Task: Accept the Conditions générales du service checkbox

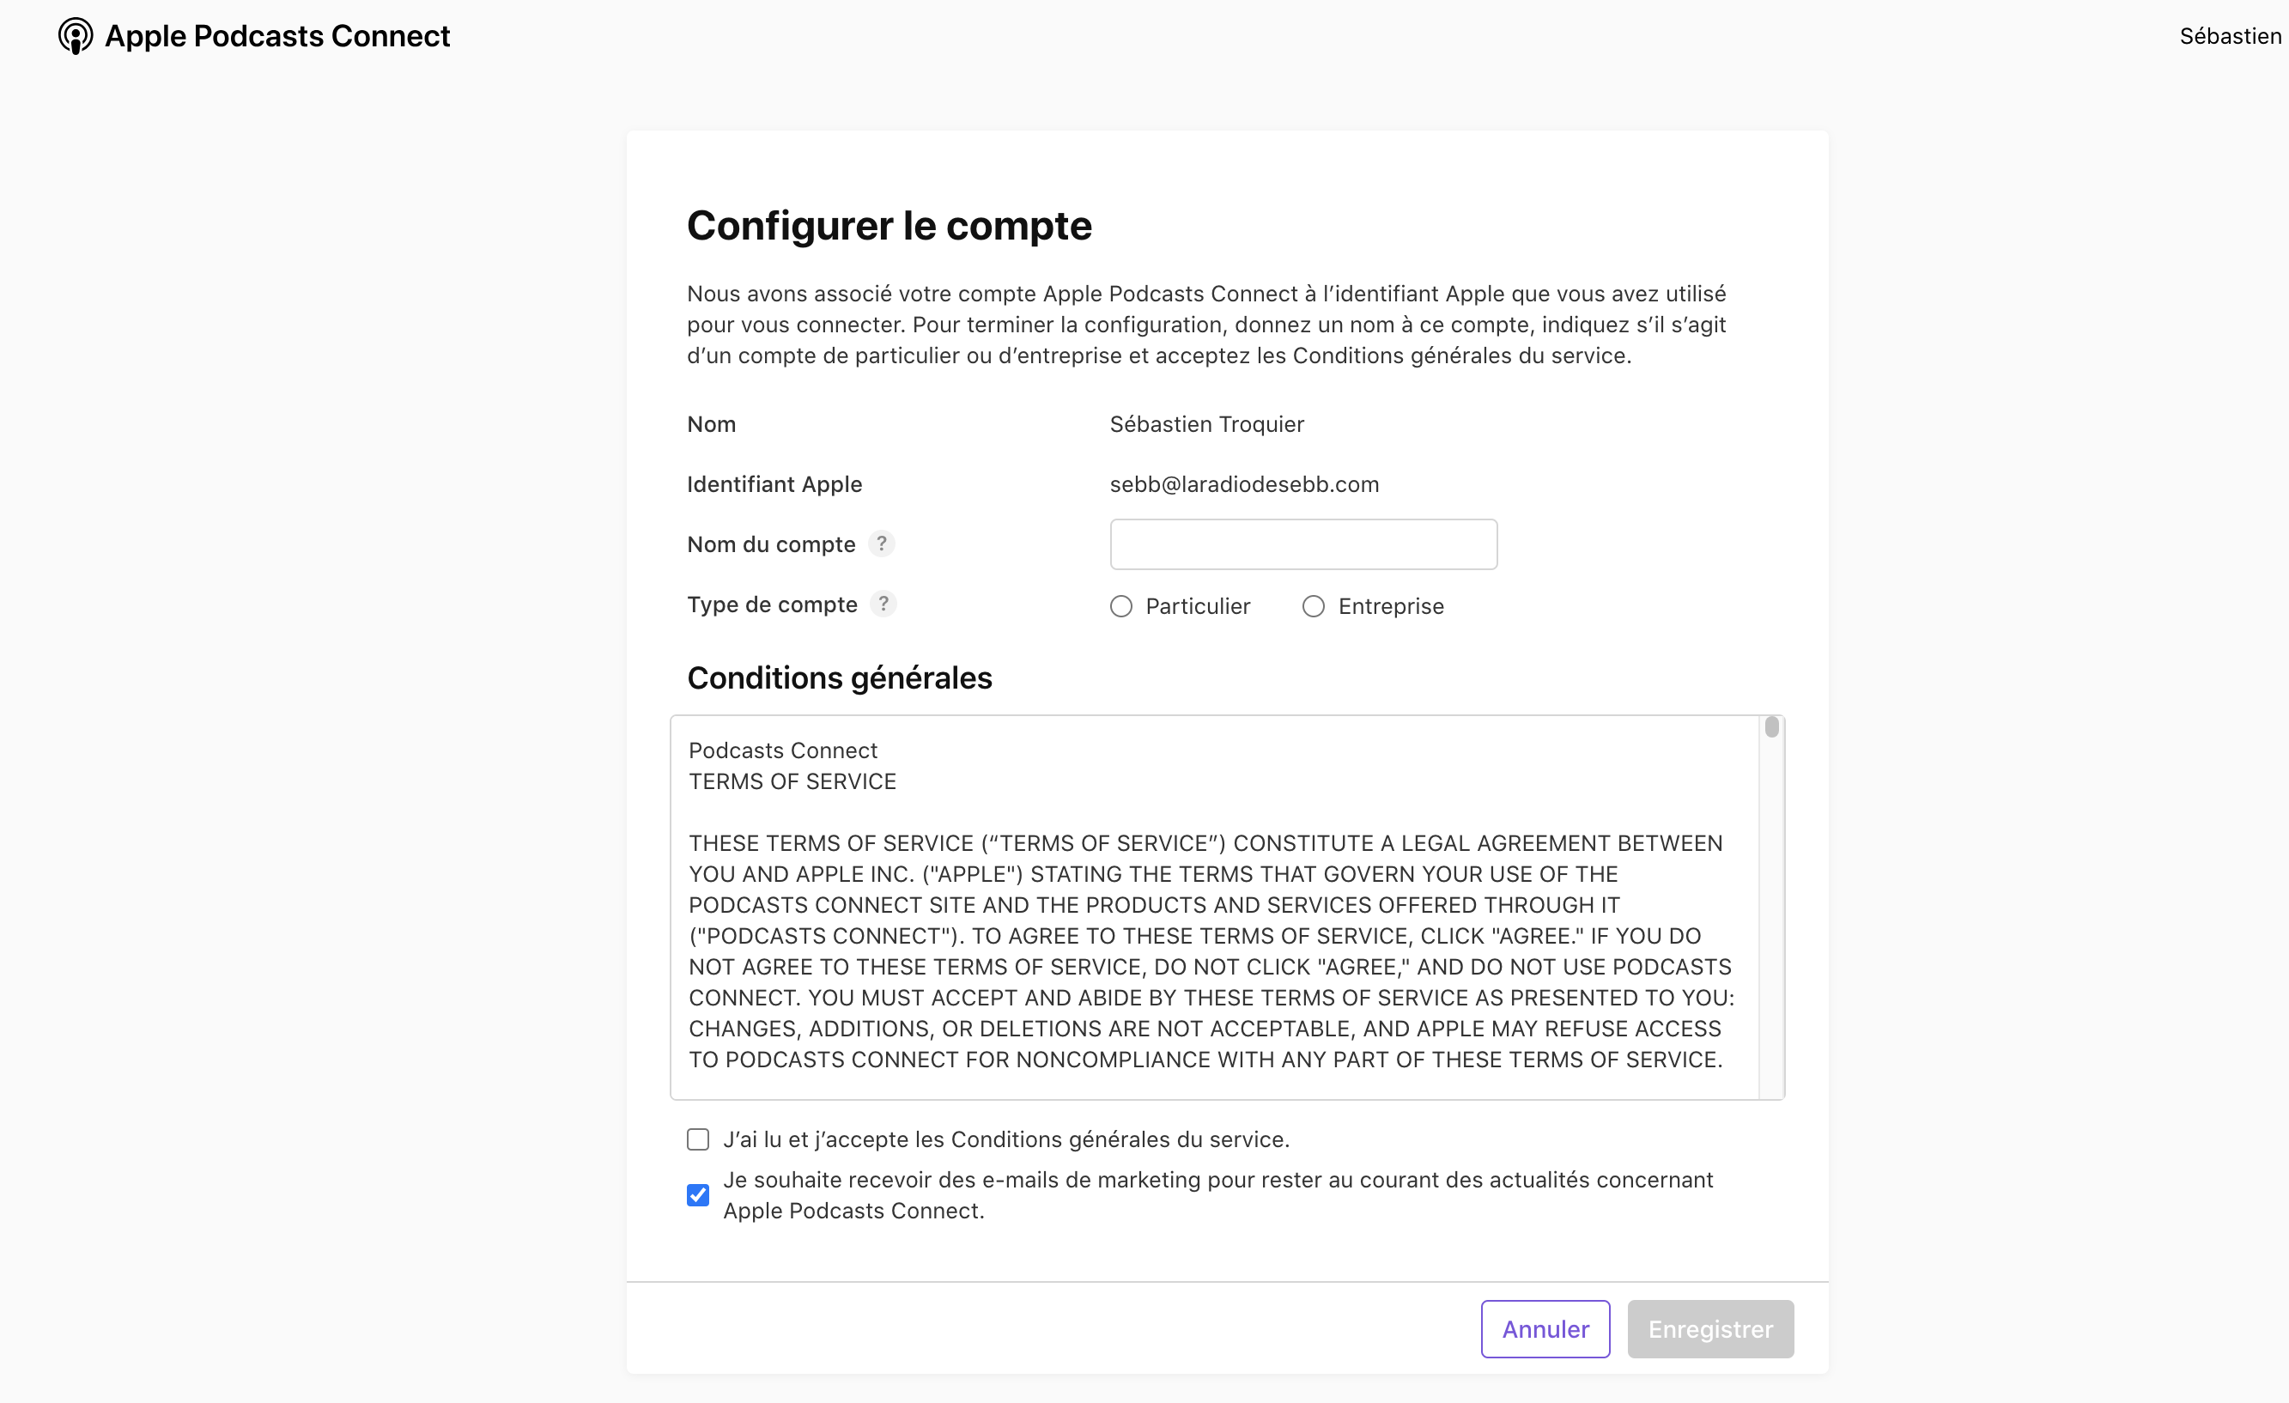Action: point(698,1139)
